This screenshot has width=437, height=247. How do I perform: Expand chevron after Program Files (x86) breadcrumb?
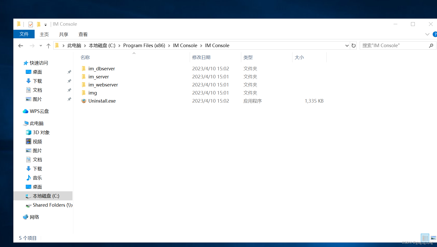pos(169,46)
